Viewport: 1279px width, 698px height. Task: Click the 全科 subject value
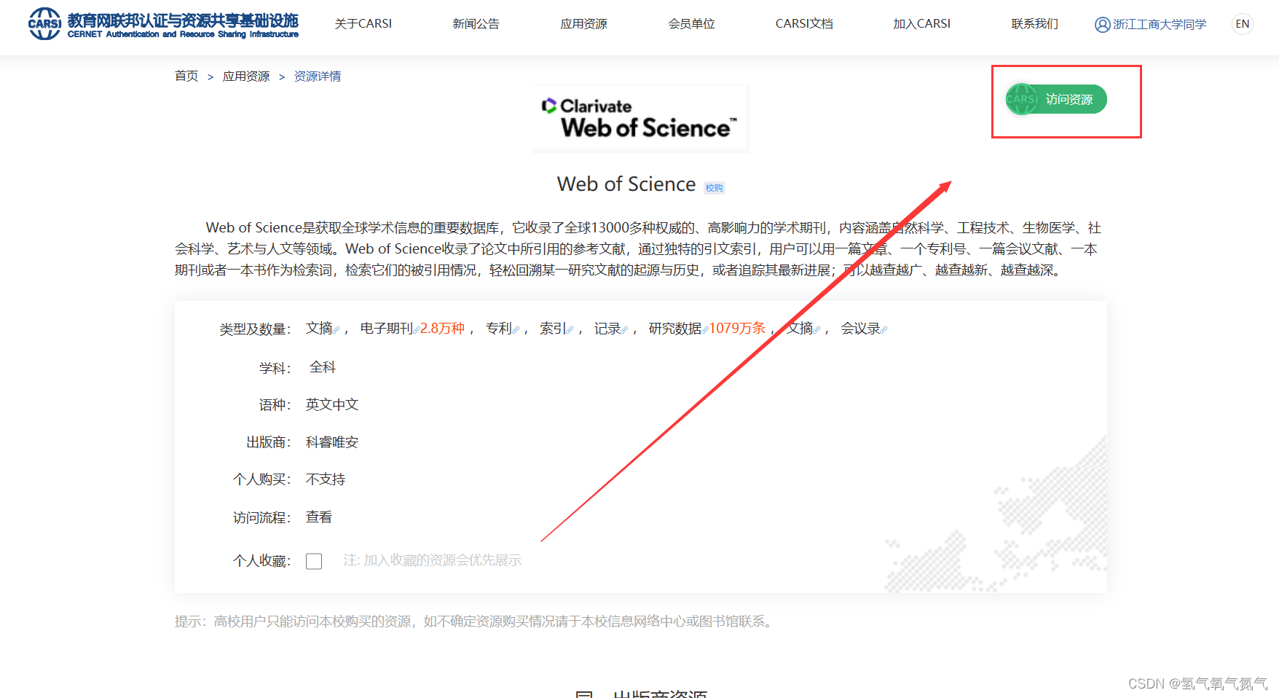[323, 367]
